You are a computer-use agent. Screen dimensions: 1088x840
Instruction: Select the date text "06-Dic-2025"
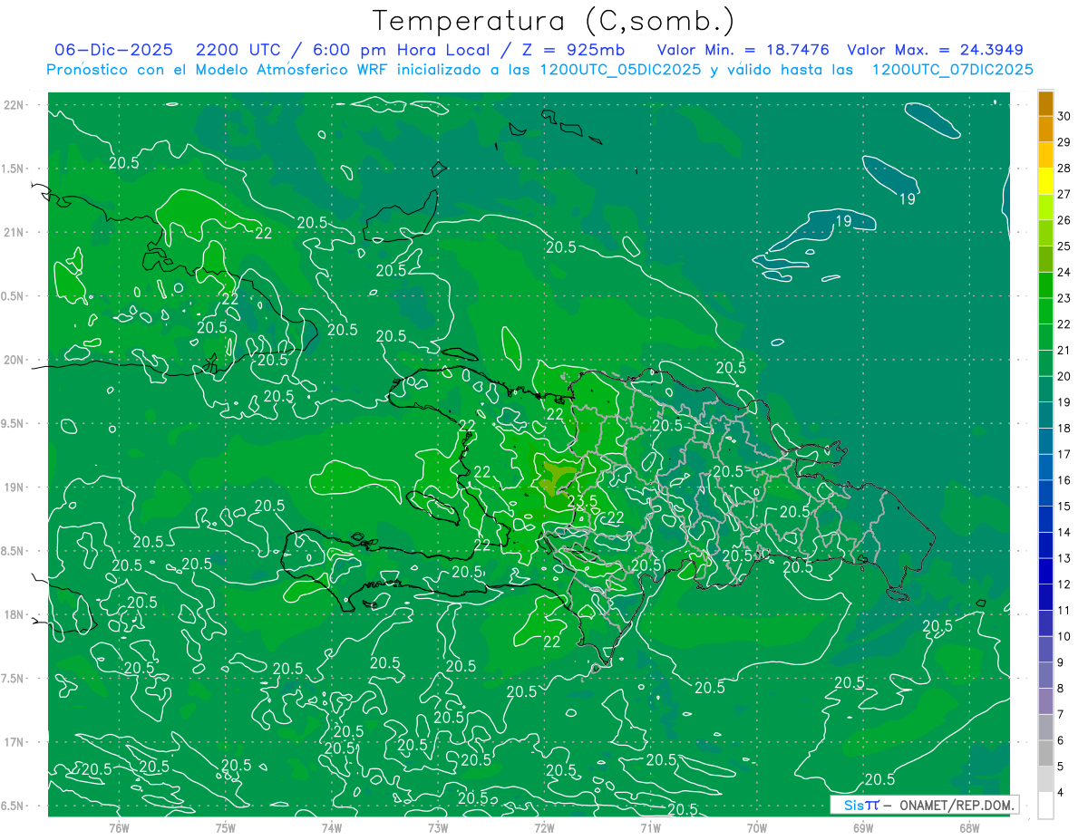click(x=115, y=50)
